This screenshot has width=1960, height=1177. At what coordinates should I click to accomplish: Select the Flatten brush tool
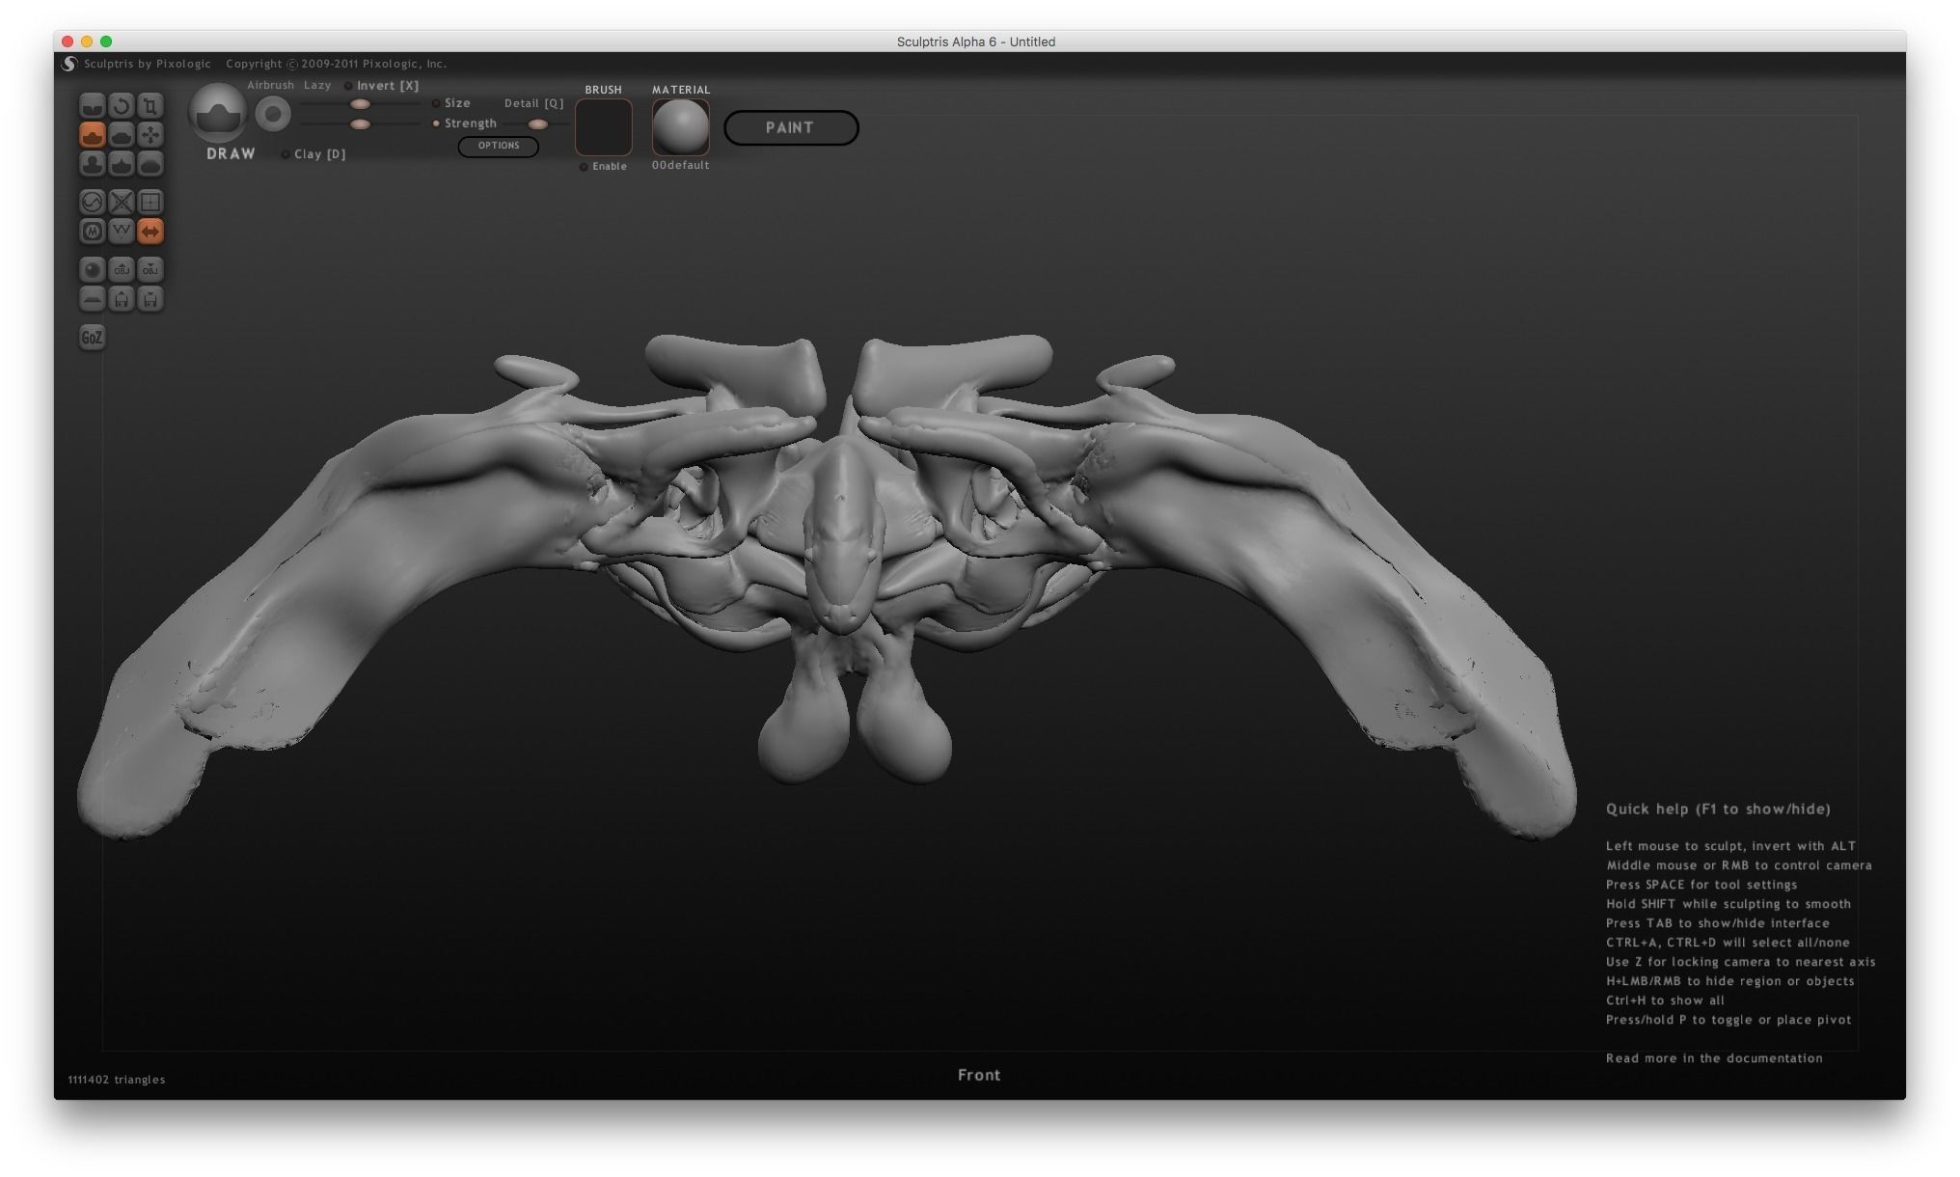pyautogui.click(x=121, y=135)
